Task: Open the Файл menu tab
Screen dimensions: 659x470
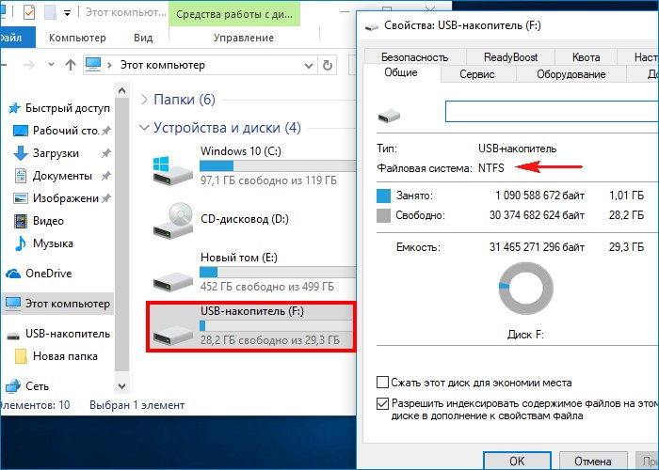Action: coord(17,38)
